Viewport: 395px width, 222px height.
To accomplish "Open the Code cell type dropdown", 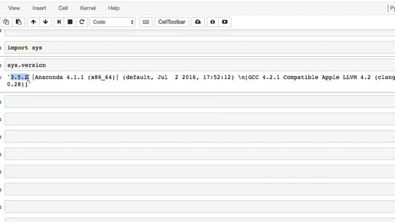I will pos(112,22).
